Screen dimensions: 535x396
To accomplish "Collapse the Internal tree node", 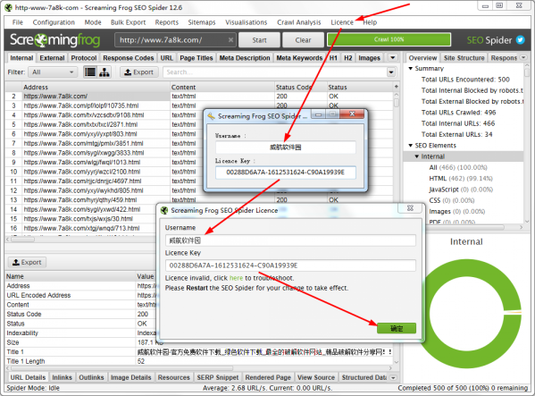I will coord(416,156).
